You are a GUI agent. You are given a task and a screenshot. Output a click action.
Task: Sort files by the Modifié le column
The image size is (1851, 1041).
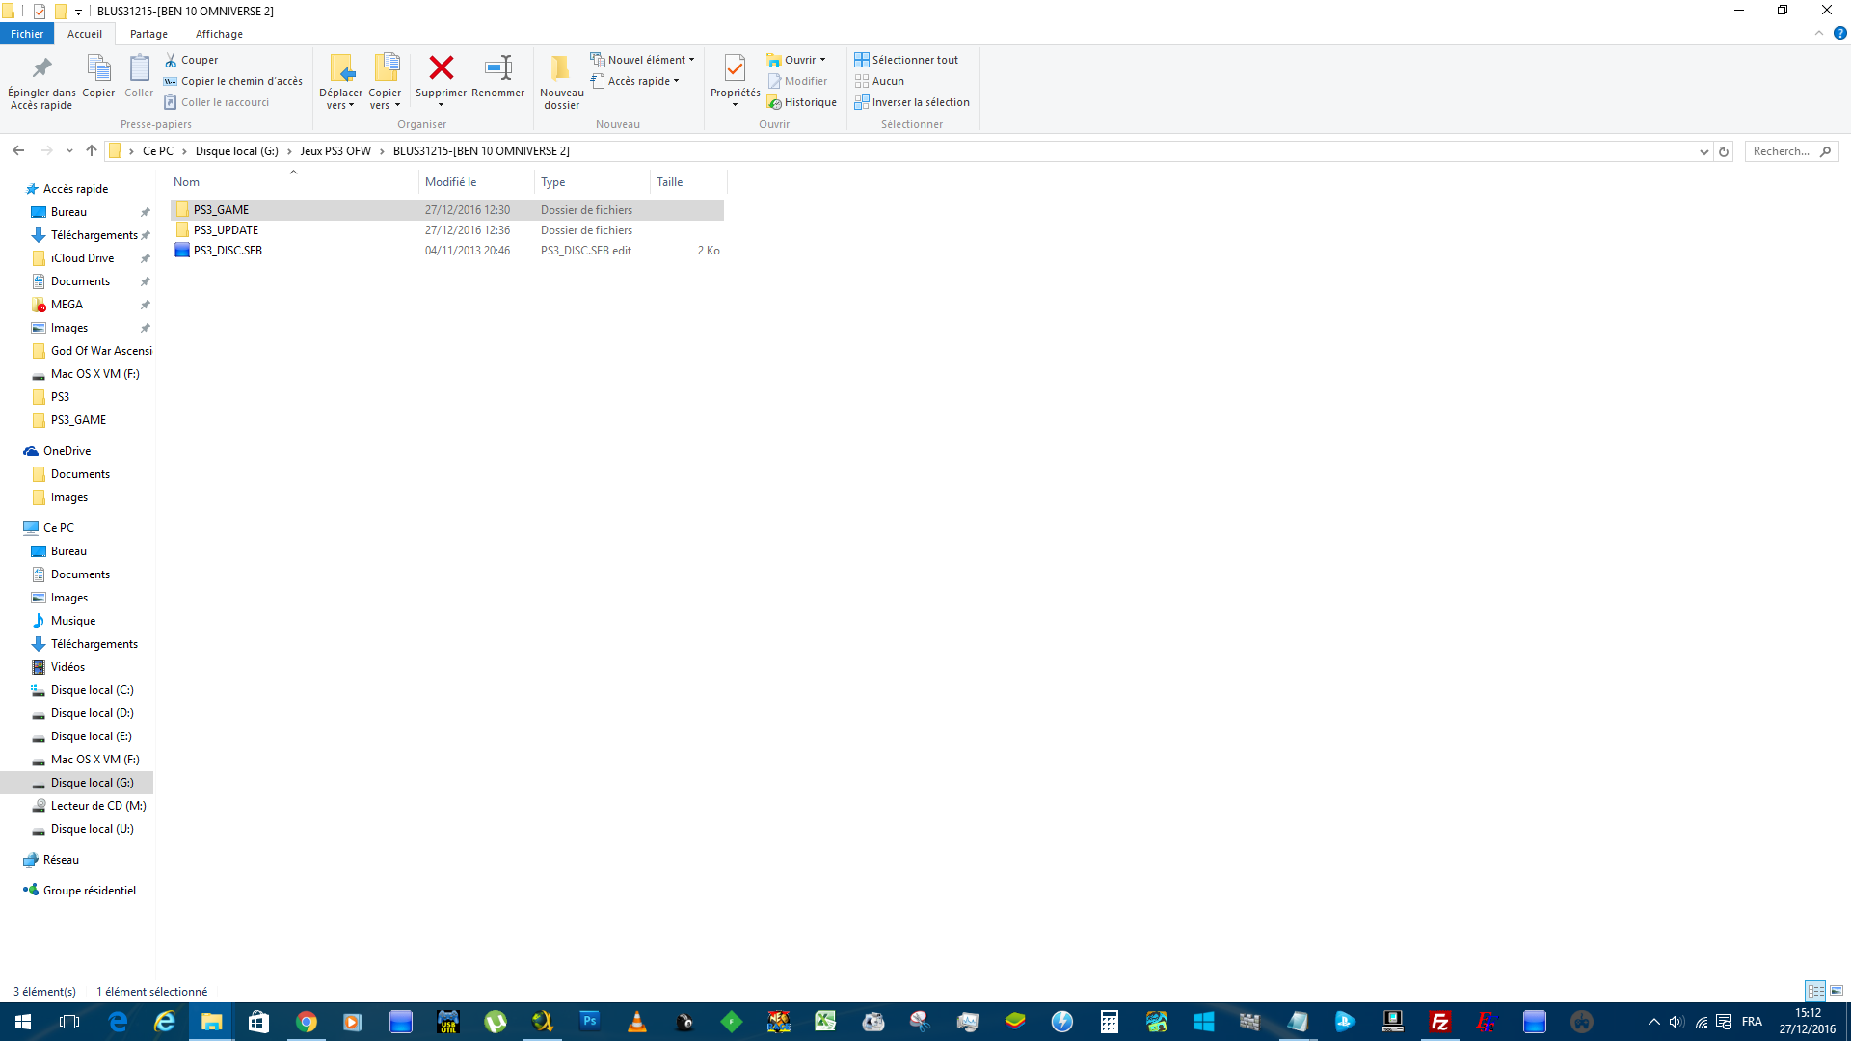[476, 182]
